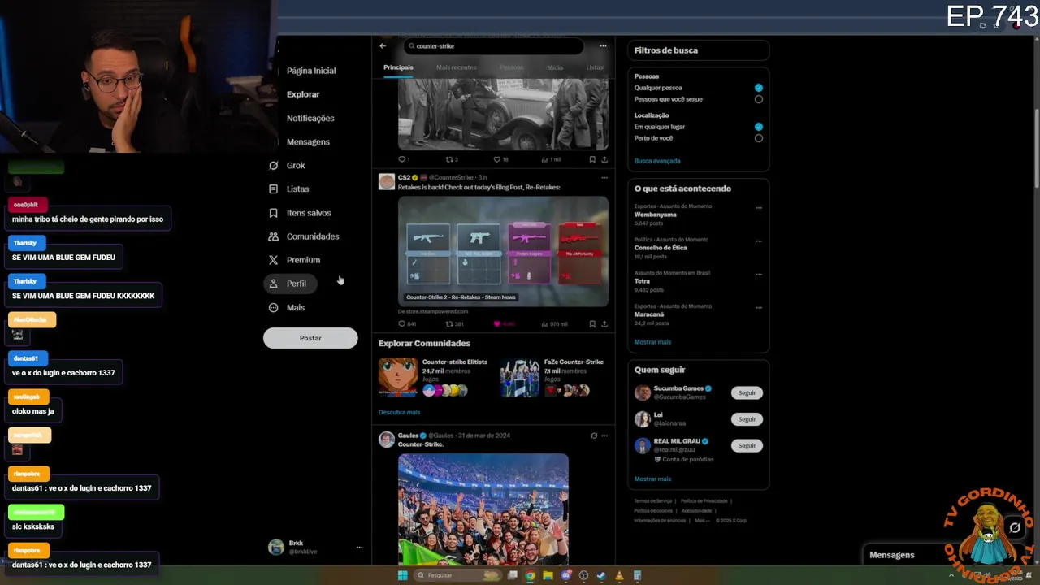Image resolution: width=1040 pixels, height=585 pixels.
Task: Repost the CS2 Retakes post
Action: coord(454,324)
